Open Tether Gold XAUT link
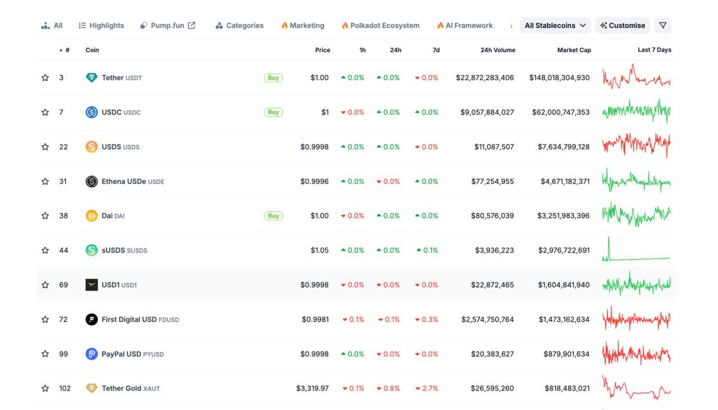 [x=131, y=388]
